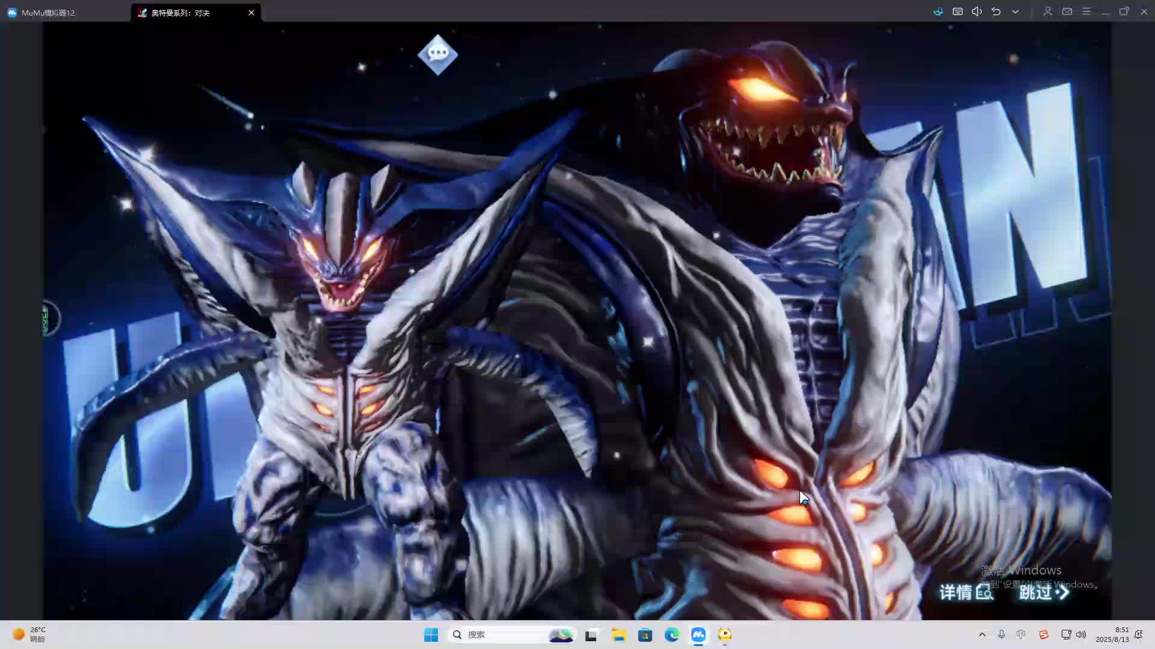The image size is (1155, 649).
Task: Click the 详情 details button
Action: tap(966, 593)
